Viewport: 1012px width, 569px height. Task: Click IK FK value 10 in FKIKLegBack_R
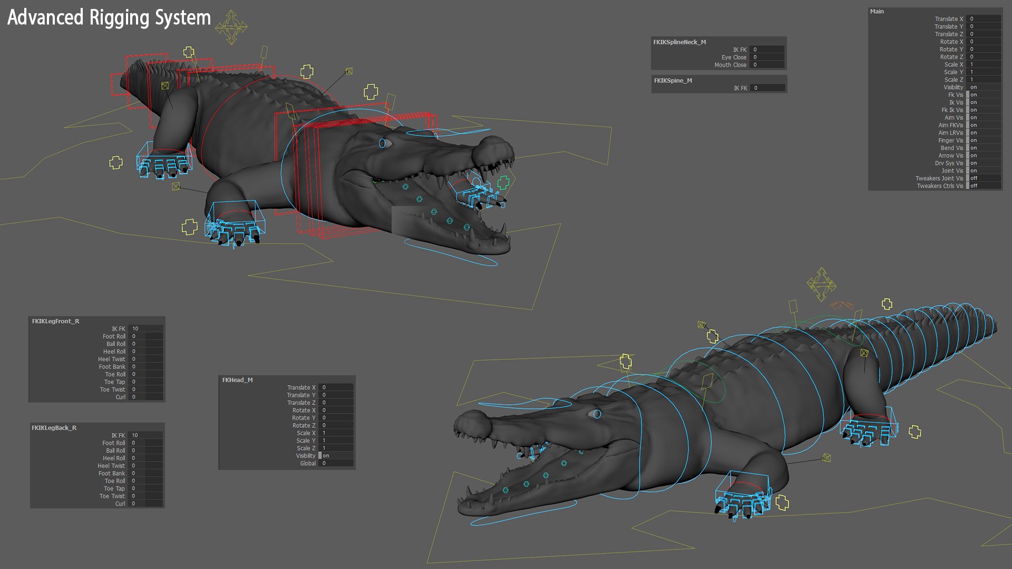coord(145,435)
